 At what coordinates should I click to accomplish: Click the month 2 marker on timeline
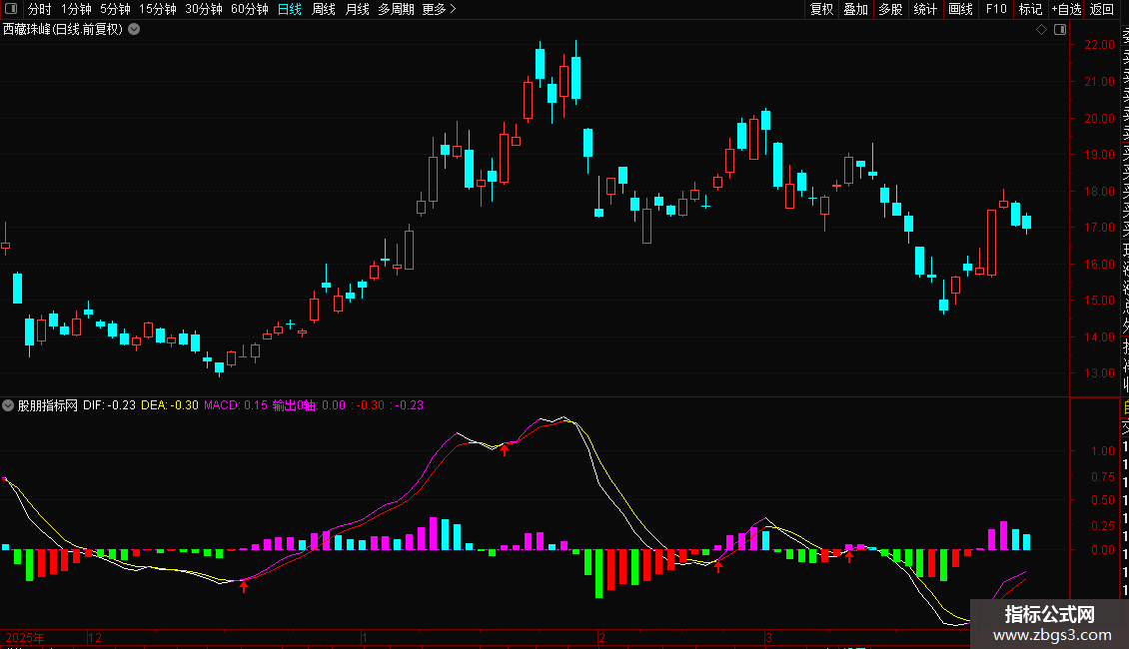click(601, 637)
